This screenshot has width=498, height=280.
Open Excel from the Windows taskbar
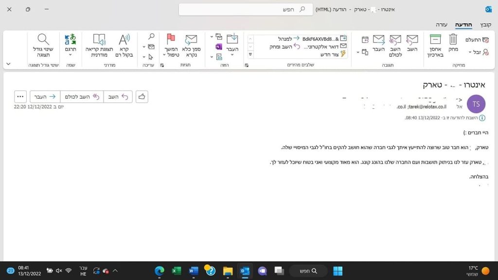click(x=177, y=271)
